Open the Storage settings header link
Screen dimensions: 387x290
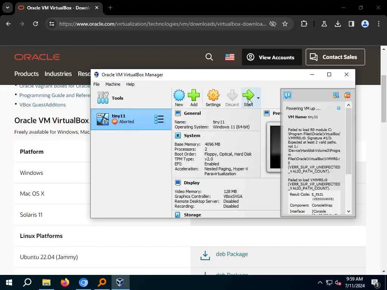coord(192,214)
